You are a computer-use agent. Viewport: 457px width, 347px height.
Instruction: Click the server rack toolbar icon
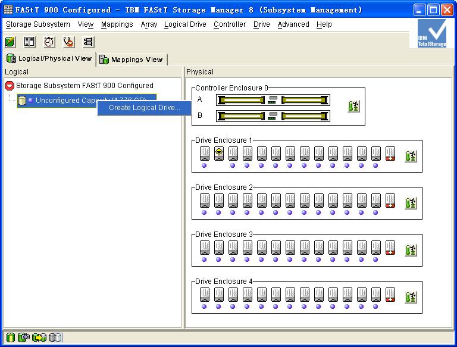[x=88, y=42]
